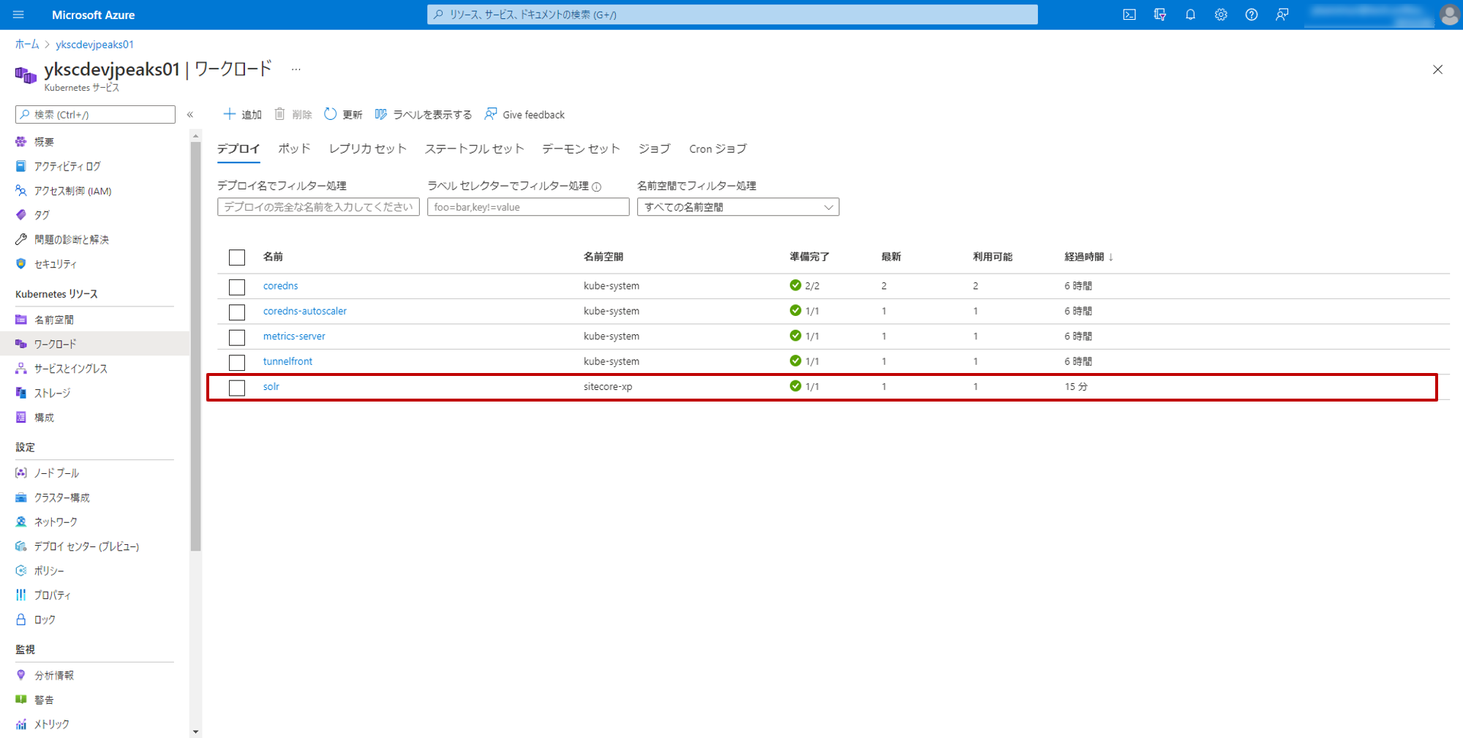This screenshot has height=738, width=1463.
Task: Click the サービスとイングレス icon
Action: (x=21, y=369)
